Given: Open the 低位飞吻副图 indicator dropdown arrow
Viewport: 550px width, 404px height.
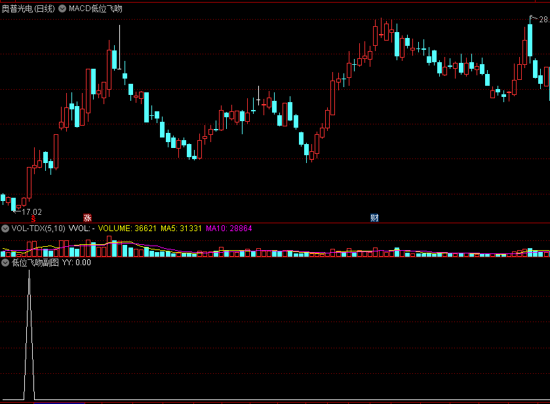Looking at the screenshot, I should [5, 263].
